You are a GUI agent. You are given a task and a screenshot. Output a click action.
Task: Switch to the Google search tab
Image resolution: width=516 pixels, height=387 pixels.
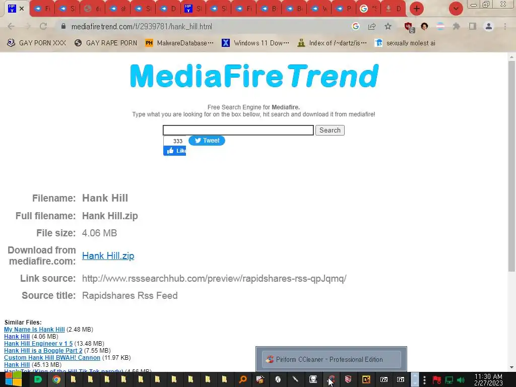368,9
